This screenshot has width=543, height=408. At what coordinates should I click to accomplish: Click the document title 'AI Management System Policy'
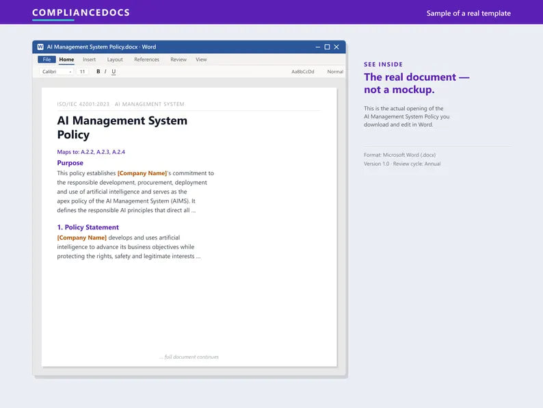[122, 127]
